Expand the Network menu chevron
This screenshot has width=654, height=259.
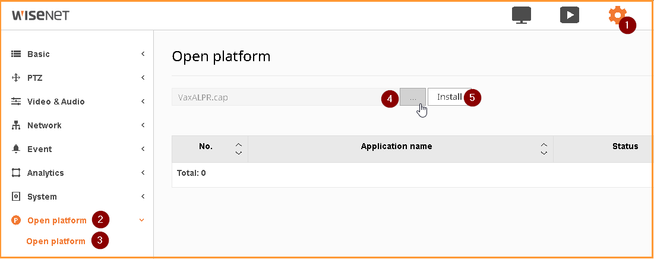pos(143,125)
